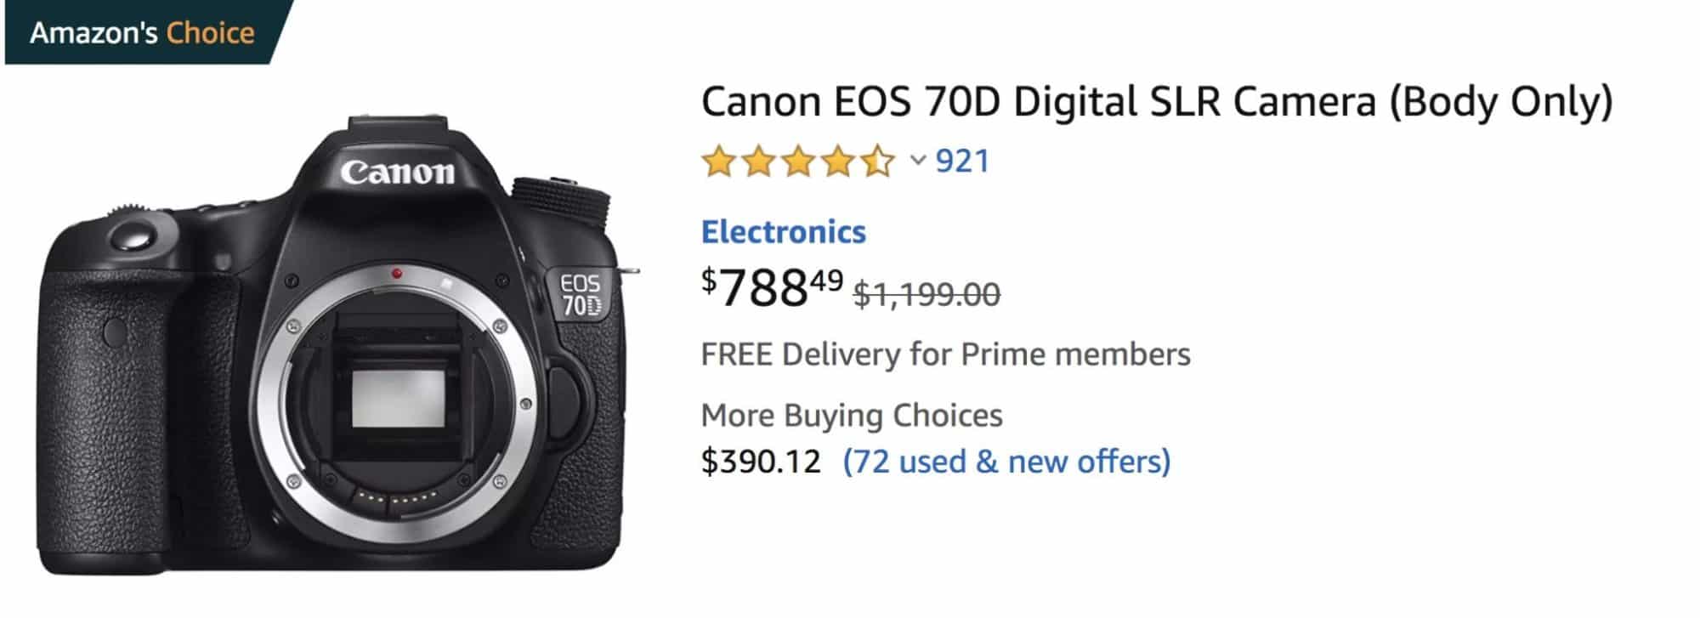The height and width of the screenshot is (618, 1700).
Task: Click the second rating star
Action: coord(756,160)
